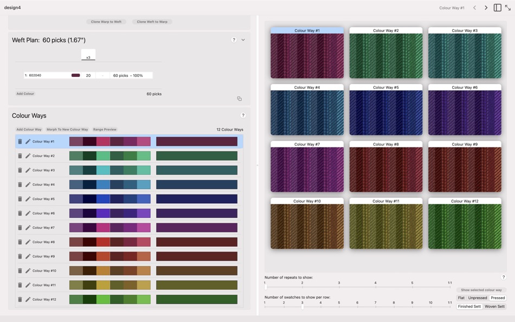The width and height of the screenshot is (515, 322).
Task: Open Range Preview
Action: coord(105,130)
